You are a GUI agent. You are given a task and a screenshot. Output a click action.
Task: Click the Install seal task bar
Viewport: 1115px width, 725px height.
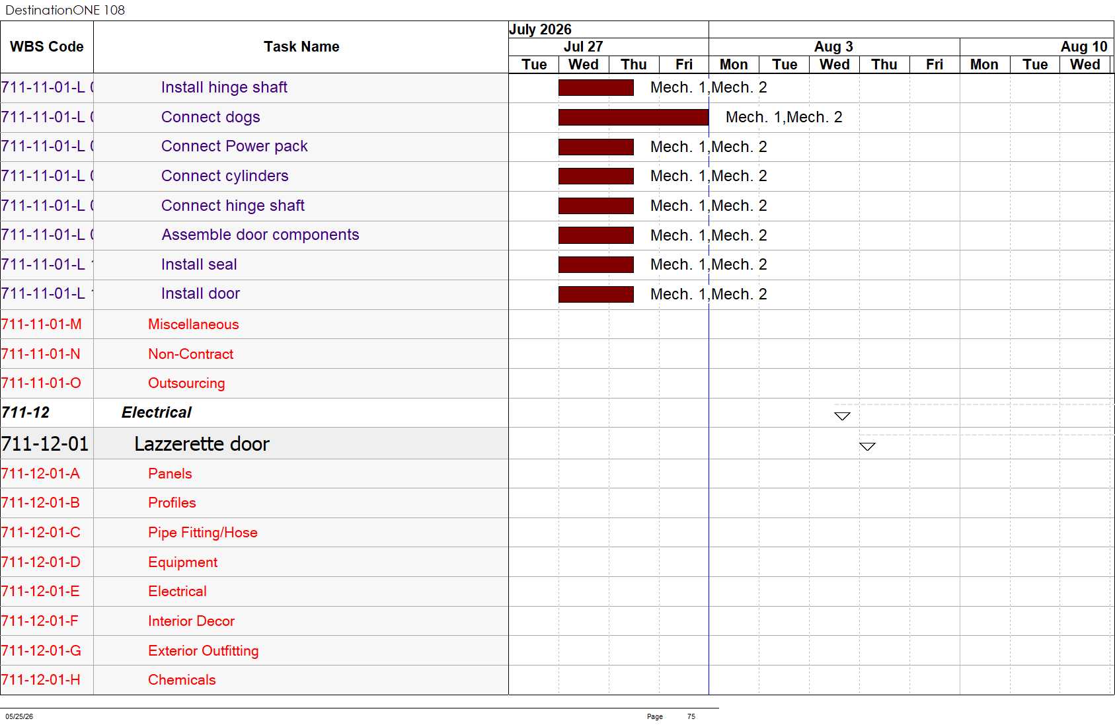tap(596, 265)
